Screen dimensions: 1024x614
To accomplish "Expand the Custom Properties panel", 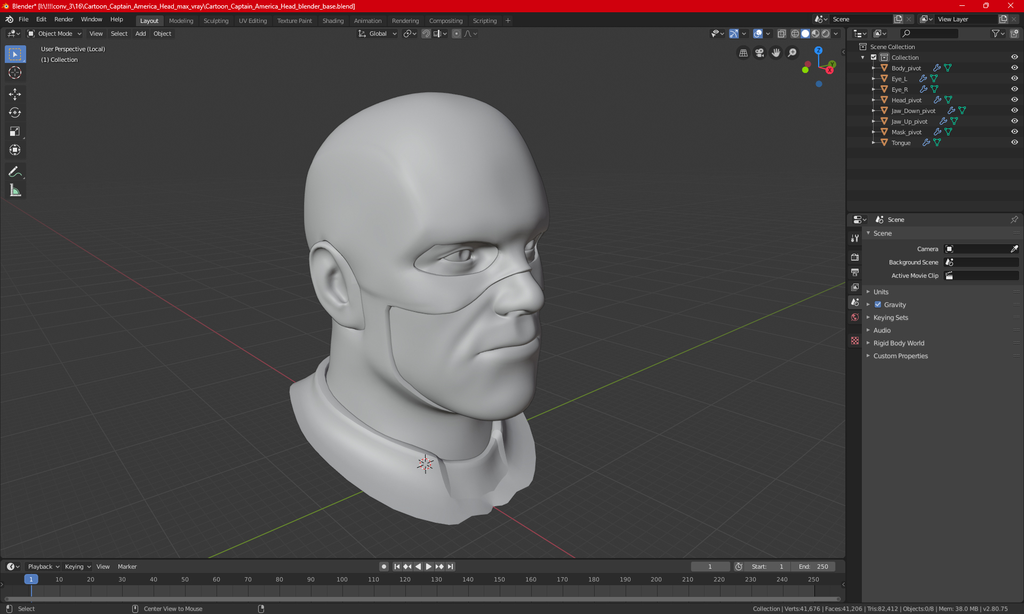I will pos(900,356).
